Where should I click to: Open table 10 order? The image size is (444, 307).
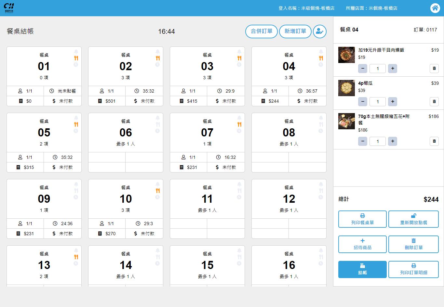click(x=126, y=209)
